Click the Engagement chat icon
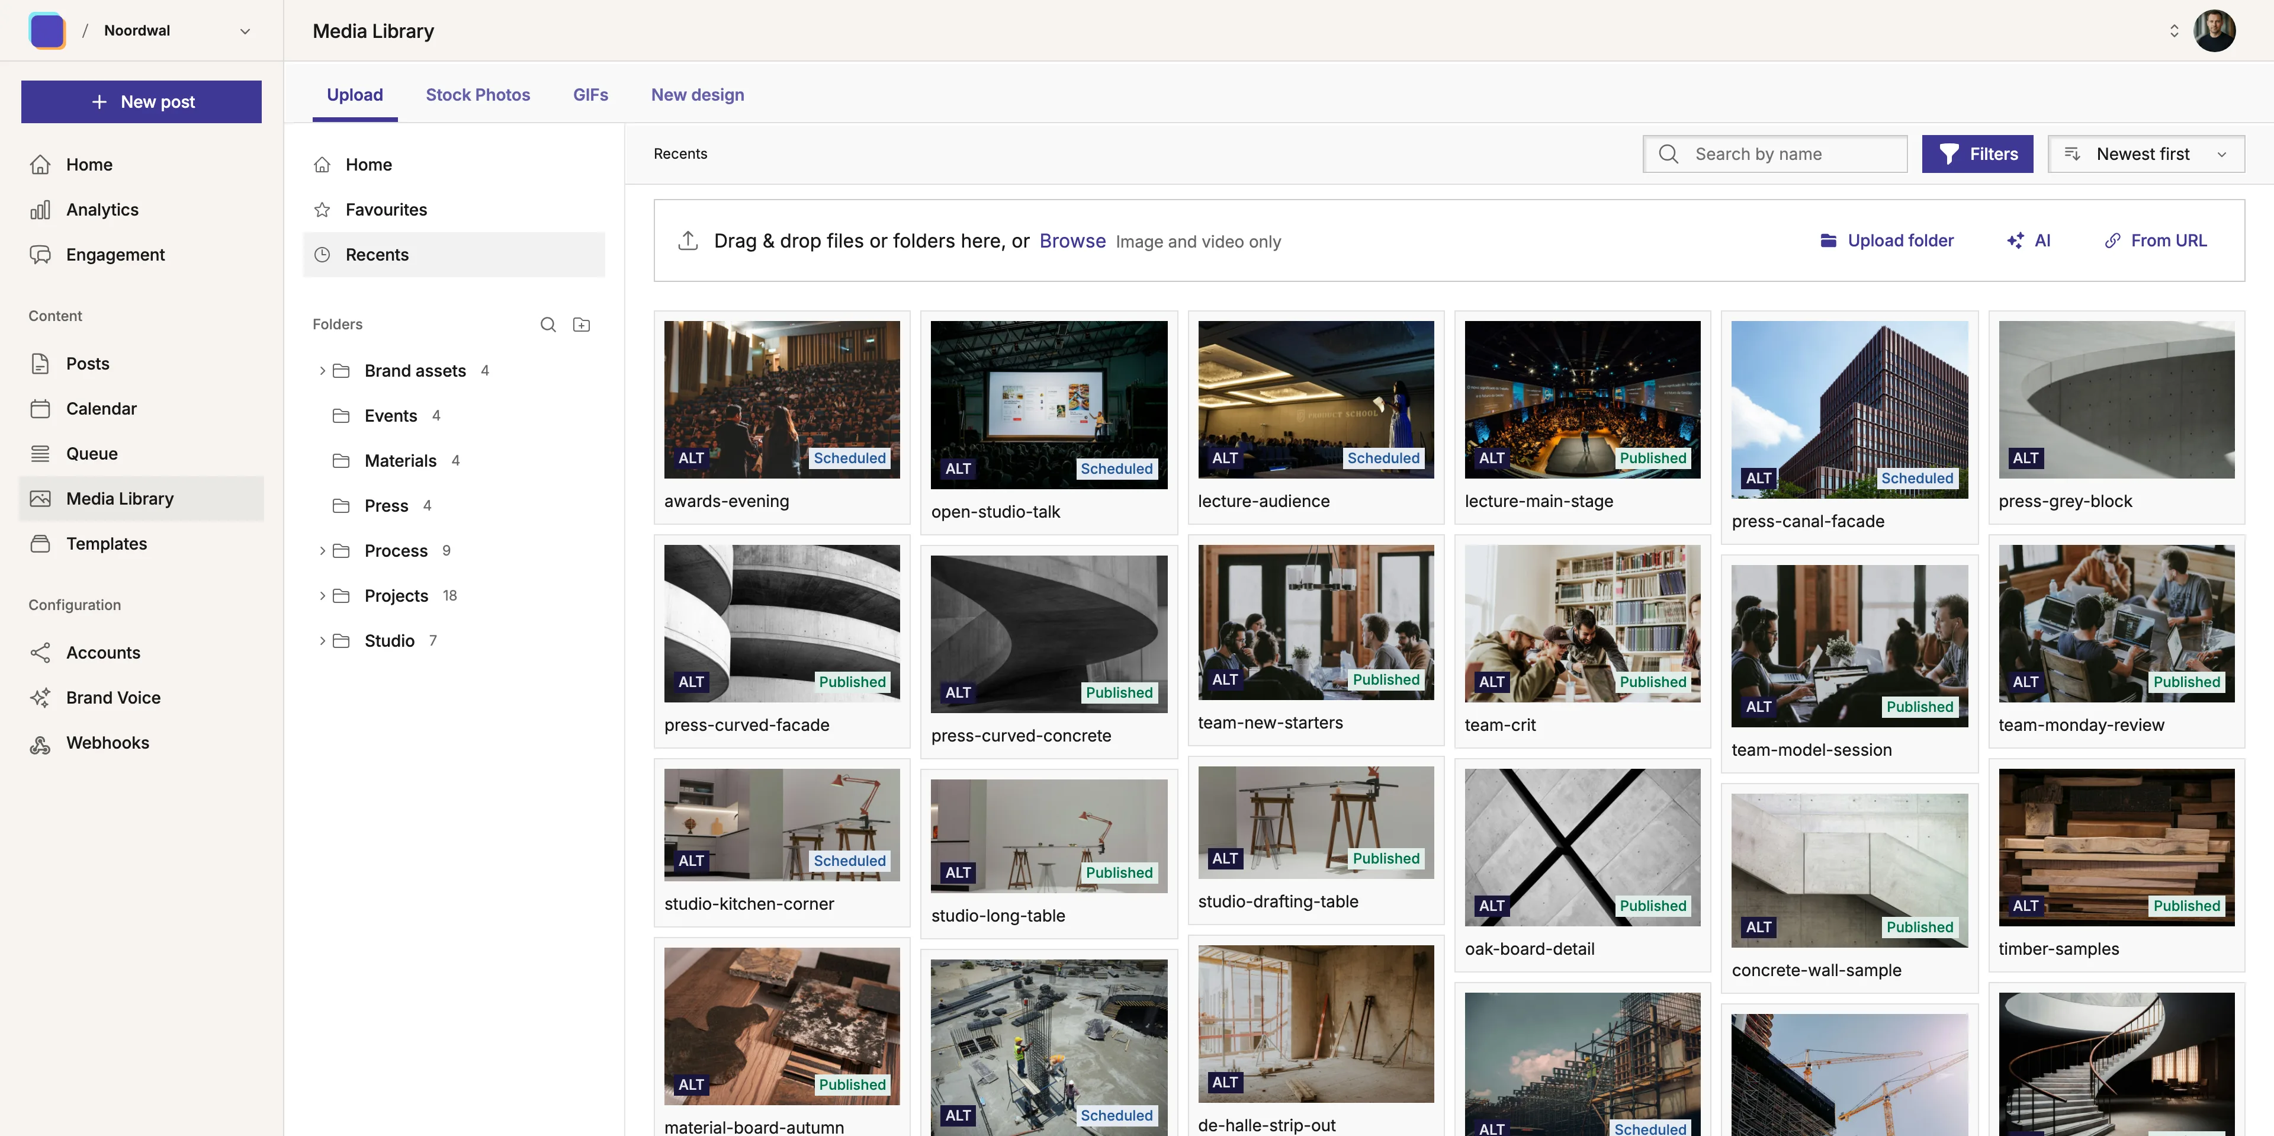 tap(40, 254)
